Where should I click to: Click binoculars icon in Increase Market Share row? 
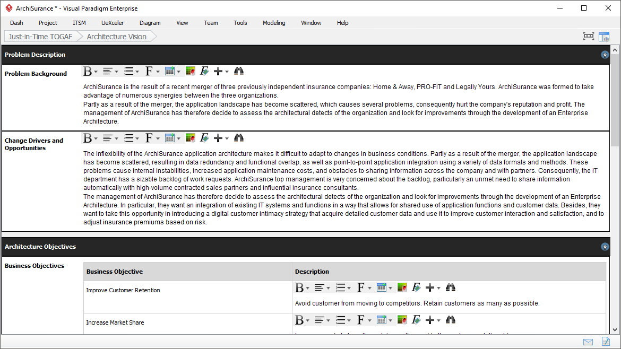450,320
